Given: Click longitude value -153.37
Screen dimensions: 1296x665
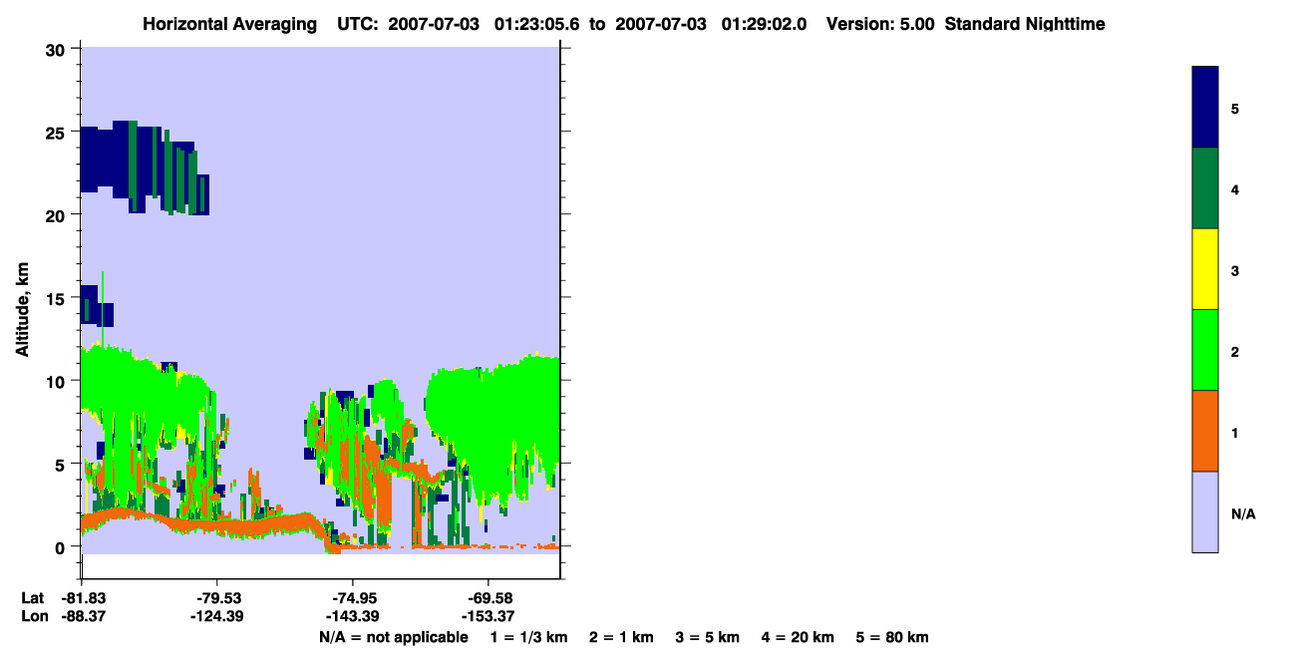Looking at the screenshot, I should (487, 616).
